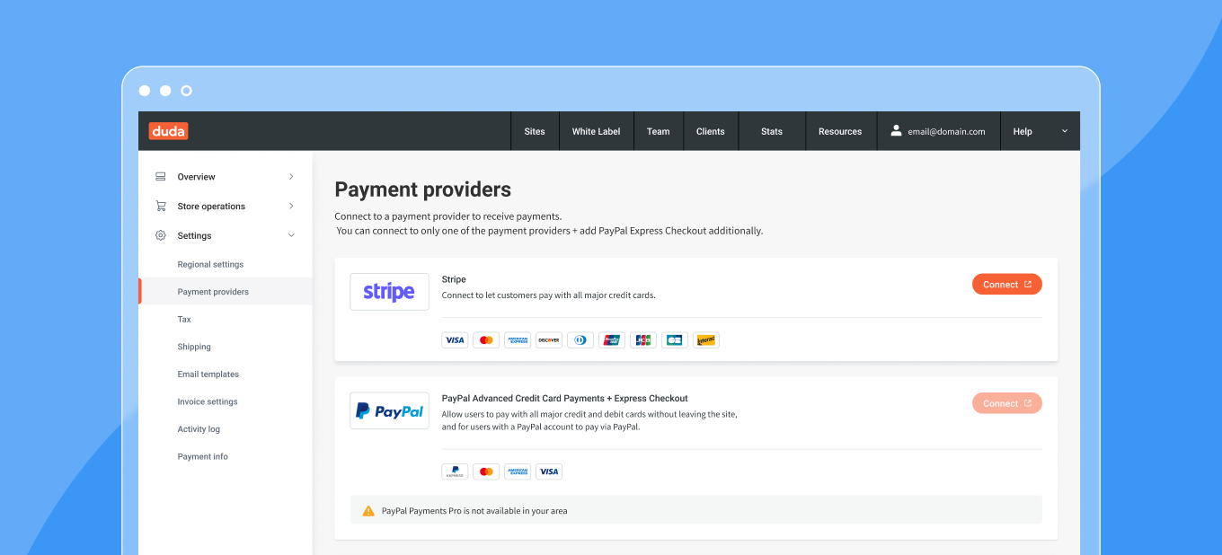The height and width of the screenshot is (555, 1222).
Task: Click American Express icon under PayPal
Action: point(518,471)
